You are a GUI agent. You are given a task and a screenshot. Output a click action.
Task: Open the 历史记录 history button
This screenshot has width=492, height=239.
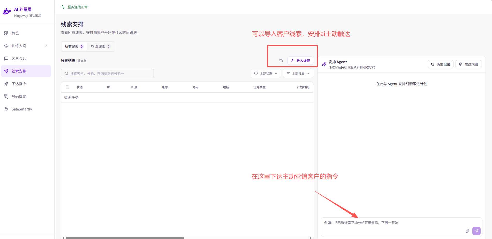[441, 64]
